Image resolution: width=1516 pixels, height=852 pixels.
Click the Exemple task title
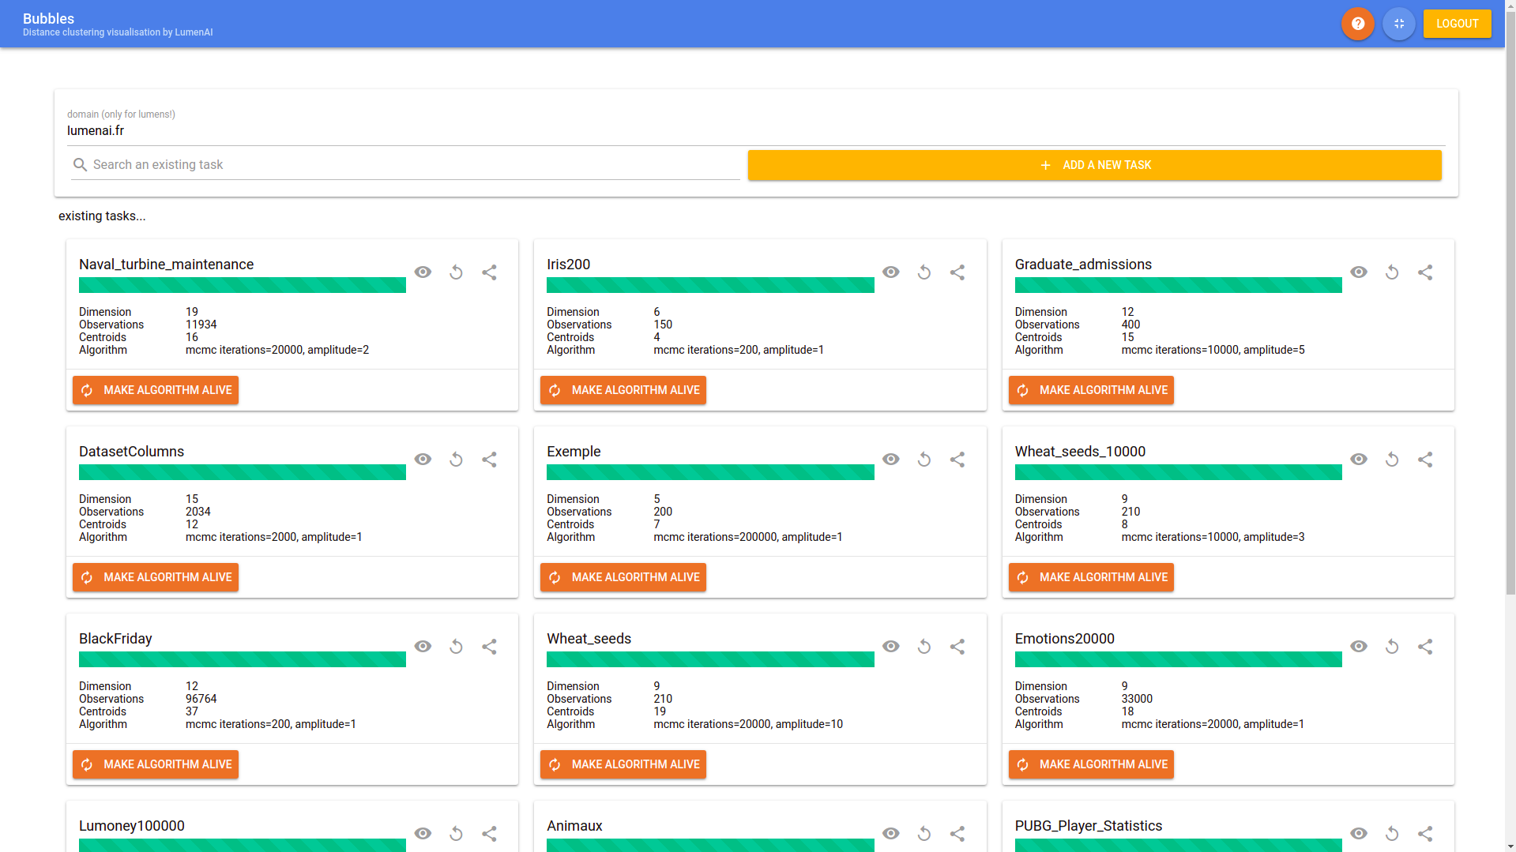(x=574, y=452)
